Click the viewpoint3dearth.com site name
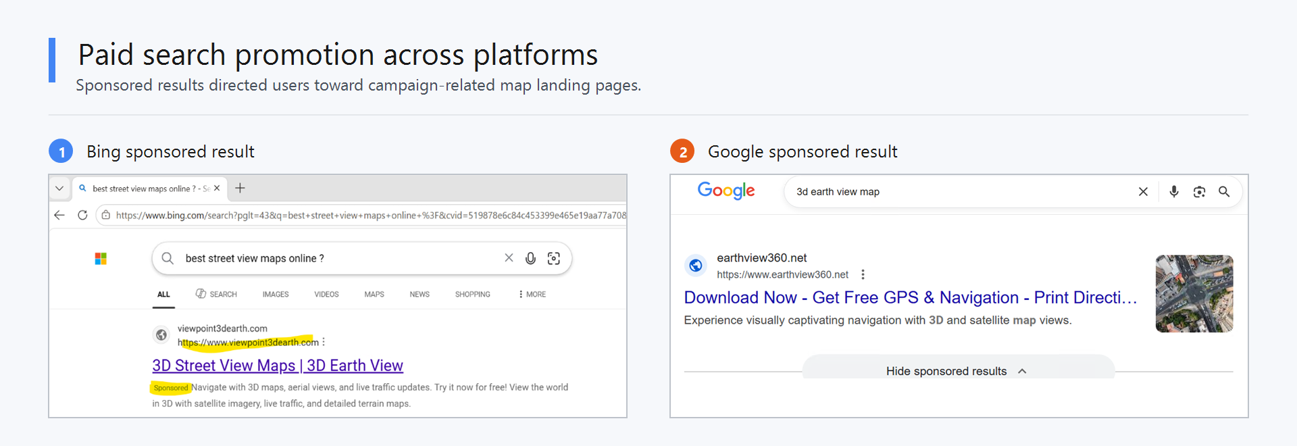This screenshot has width=1297, height=446. (222, 328)
